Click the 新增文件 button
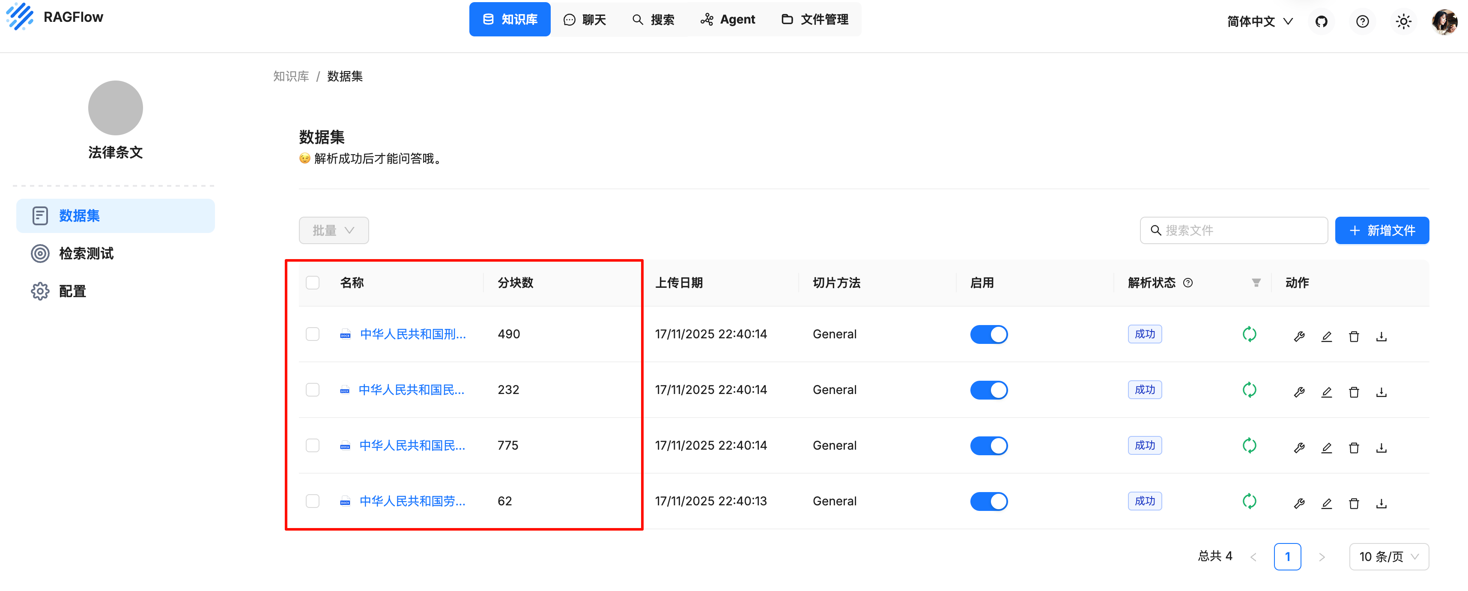 pos(1381,230)
